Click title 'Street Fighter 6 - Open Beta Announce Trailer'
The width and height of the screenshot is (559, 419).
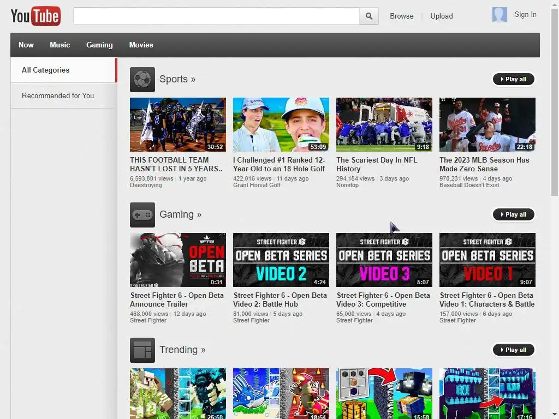pos(177,300)
